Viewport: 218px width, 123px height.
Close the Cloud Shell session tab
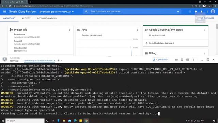click(54, 60)
